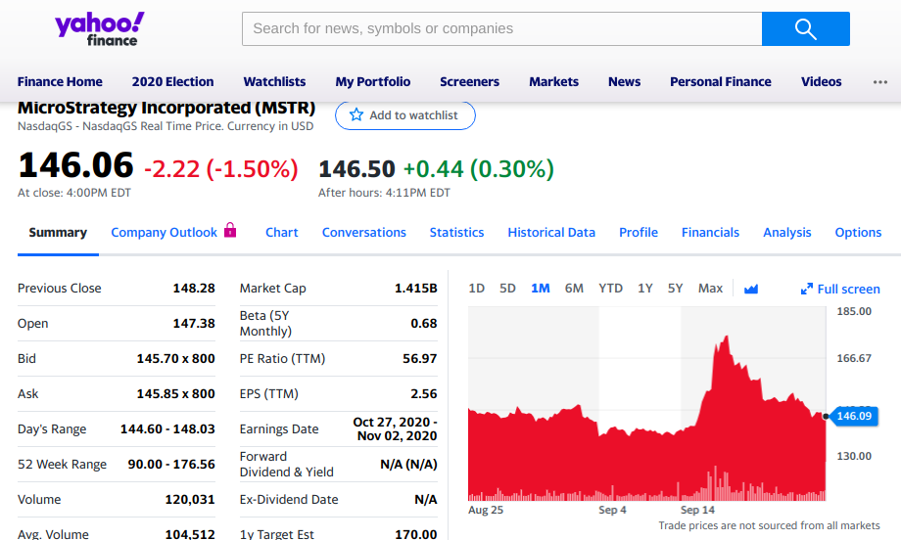The width and height of the screenshot is (901, 540).
Task: Click inside the search input field
Action: (501, 29)
